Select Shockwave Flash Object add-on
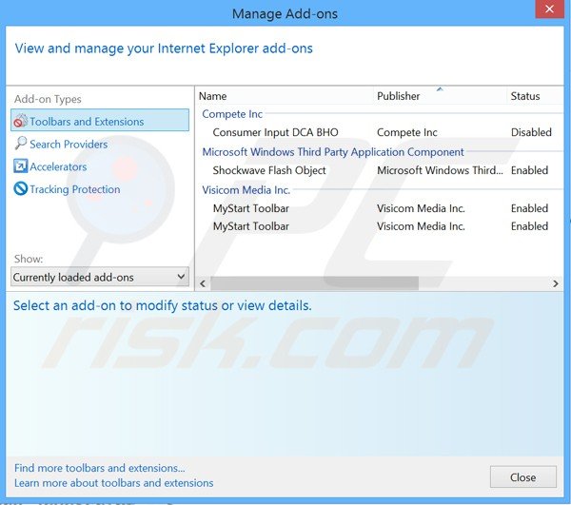 [269, 170]
